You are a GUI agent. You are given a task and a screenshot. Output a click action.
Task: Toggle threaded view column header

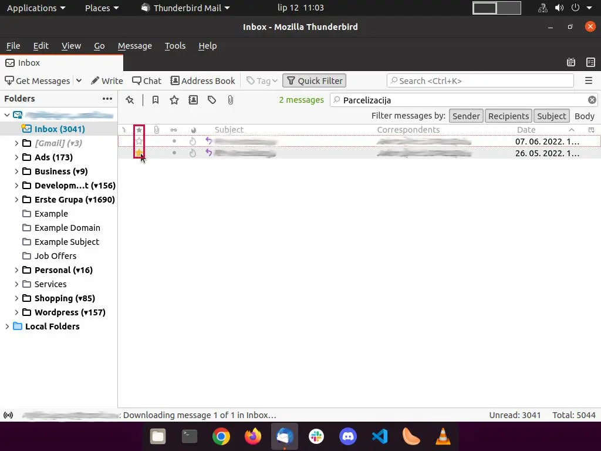(x=124, y=130)
